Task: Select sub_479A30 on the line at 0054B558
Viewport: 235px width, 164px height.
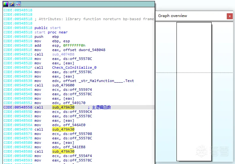Action: [63, 107]
